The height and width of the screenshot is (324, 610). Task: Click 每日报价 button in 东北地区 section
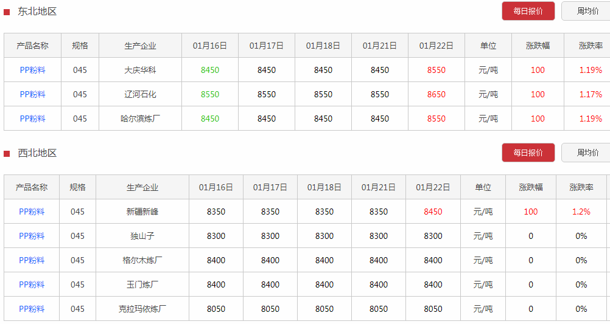pos(528,12)
